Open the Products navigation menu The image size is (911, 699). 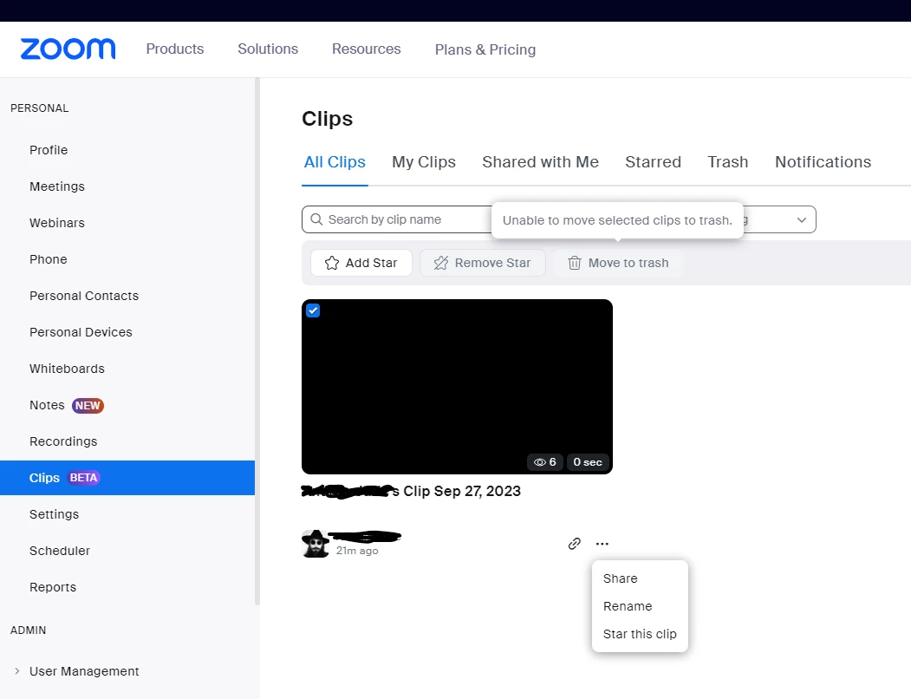[175, 49]
